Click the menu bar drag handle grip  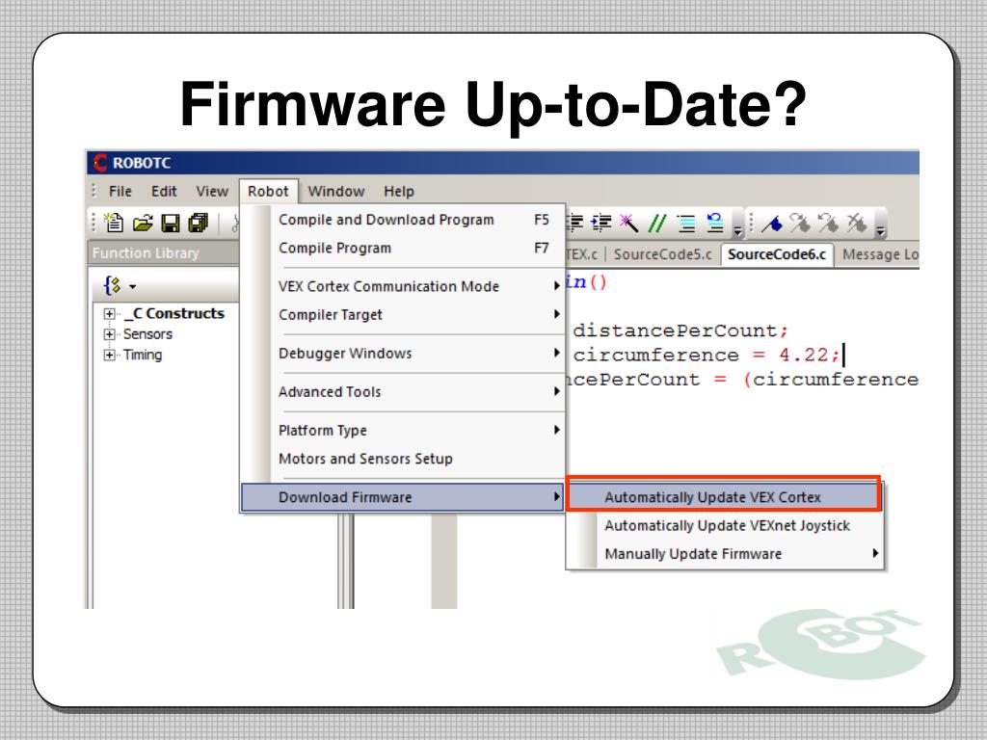tap(93, 191)
